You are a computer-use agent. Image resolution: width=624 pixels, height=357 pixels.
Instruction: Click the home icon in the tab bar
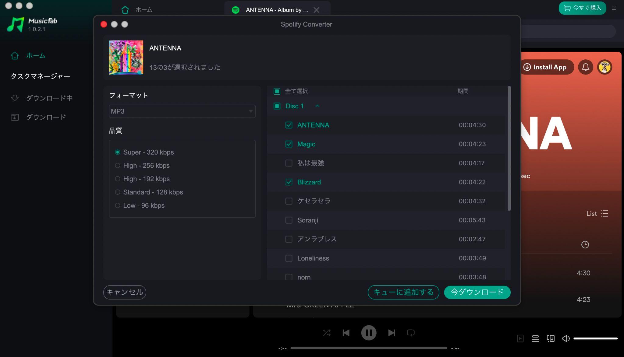(x=125, y=10)
